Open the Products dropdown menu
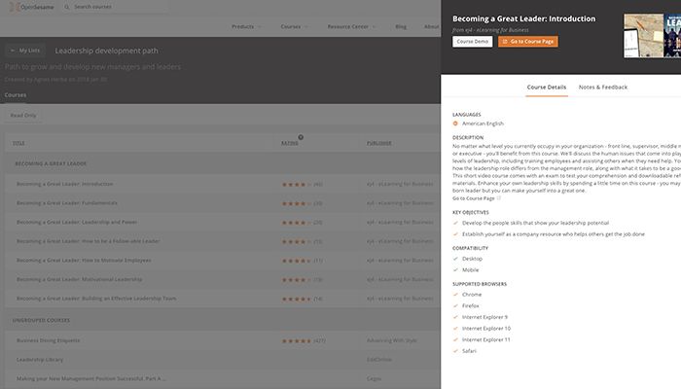This screenshot has width=681, height=389. click(x=246, y=27)
